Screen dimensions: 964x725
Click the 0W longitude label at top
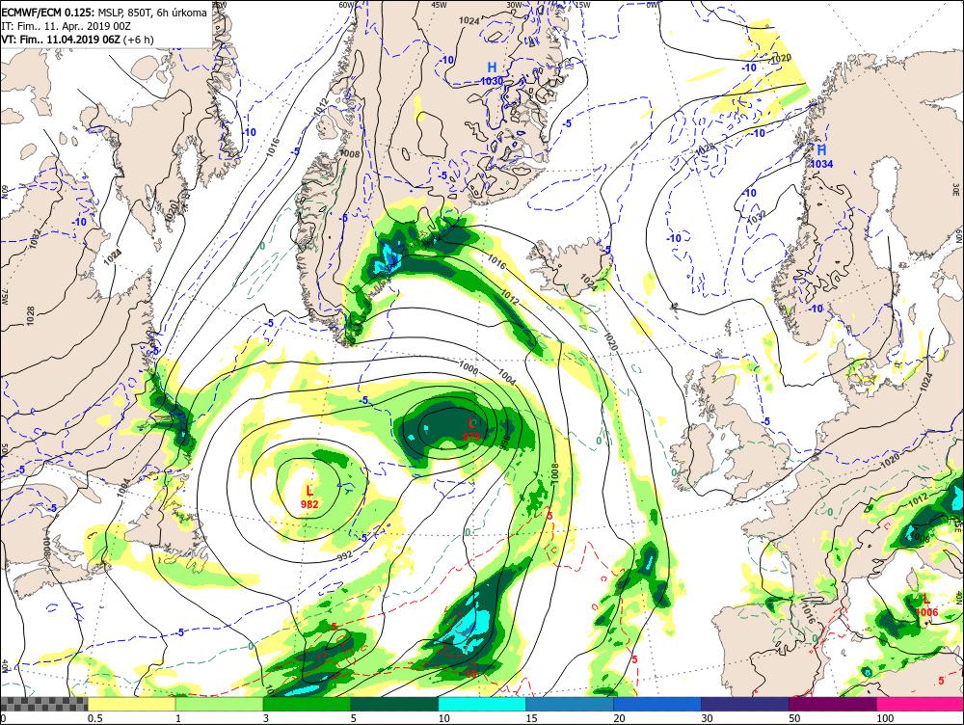pyautogui.click(x=653, y=4)
